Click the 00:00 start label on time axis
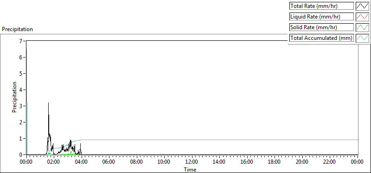Viewport: 371px width, 173px height. point(27,162)
